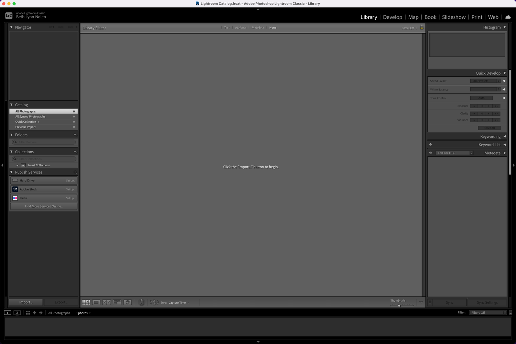Click Auto tone control button
This screenshot has width=516, height=344.
coord(481,98)
